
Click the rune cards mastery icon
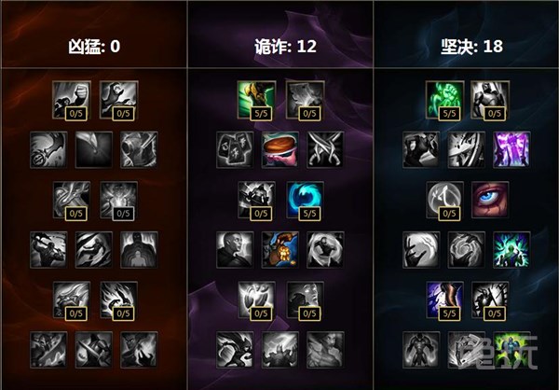tap(235, 149)
